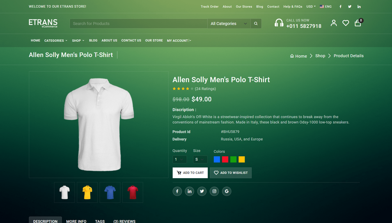Open the USD currency dropdown
This screenshot has width=392, height=223.
[x=311, y=7]
